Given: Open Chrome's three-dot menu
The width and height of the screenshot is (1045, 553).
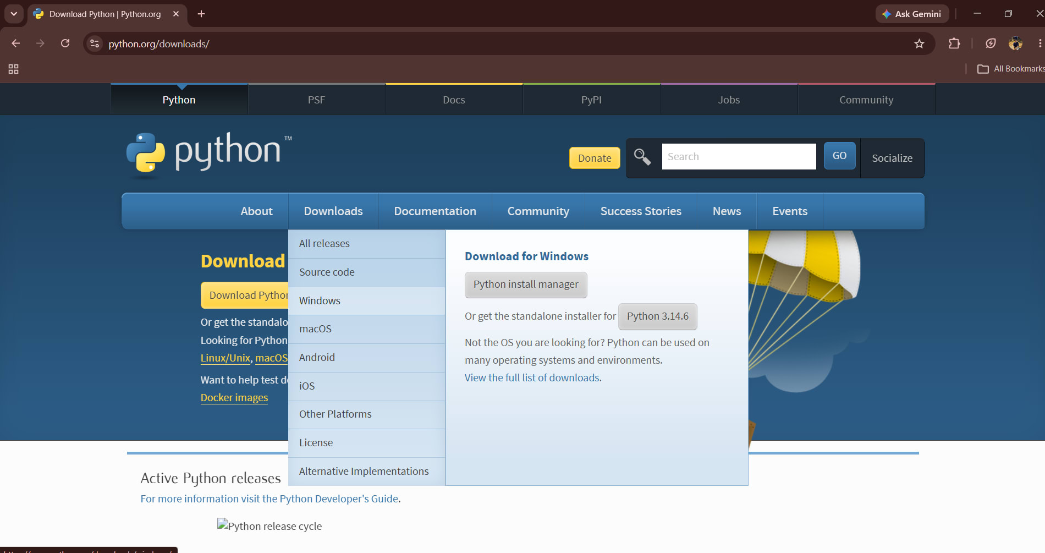Looking at the screenshot, I should point(1039,43).
